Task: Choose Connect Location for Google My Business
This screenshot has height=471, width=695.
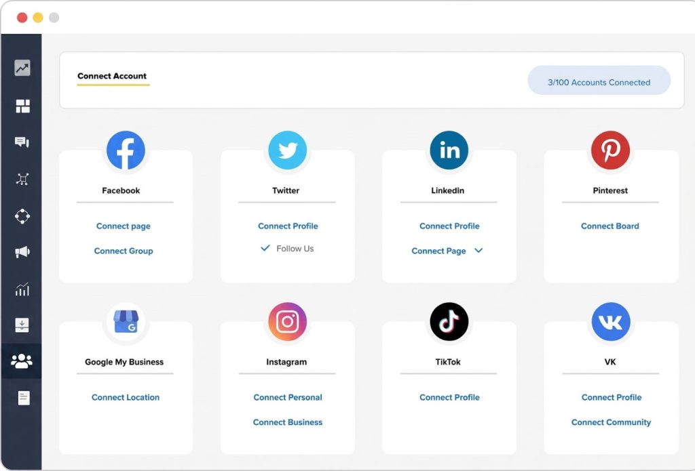Action: pyautogui.click(x=126, y=398)
